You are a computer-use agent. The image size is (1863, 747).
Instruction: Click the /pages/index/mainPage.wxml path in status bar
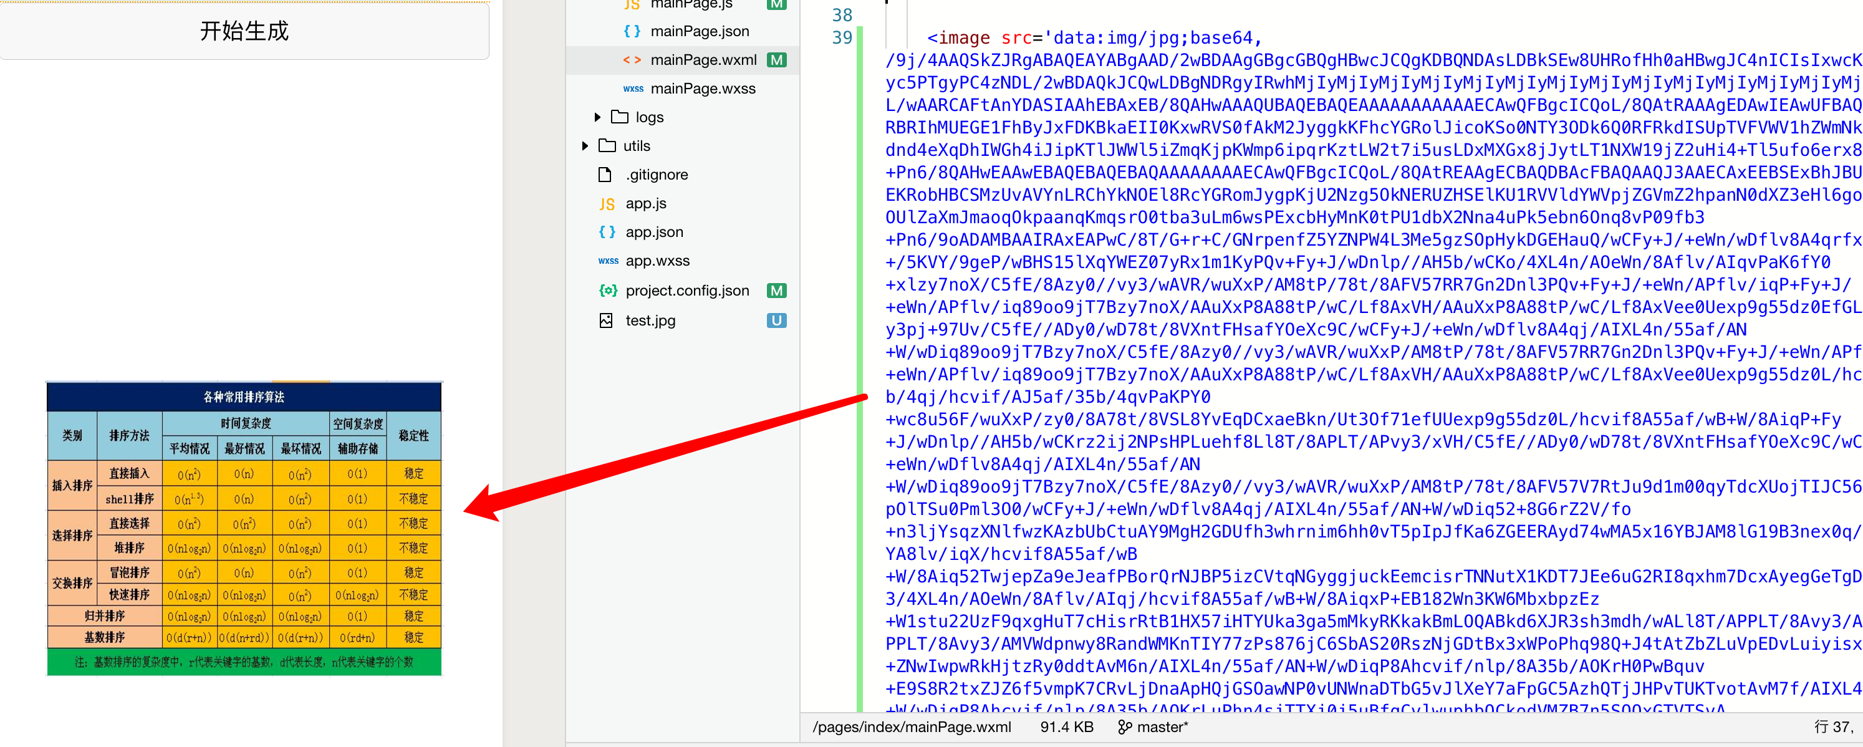912,727
